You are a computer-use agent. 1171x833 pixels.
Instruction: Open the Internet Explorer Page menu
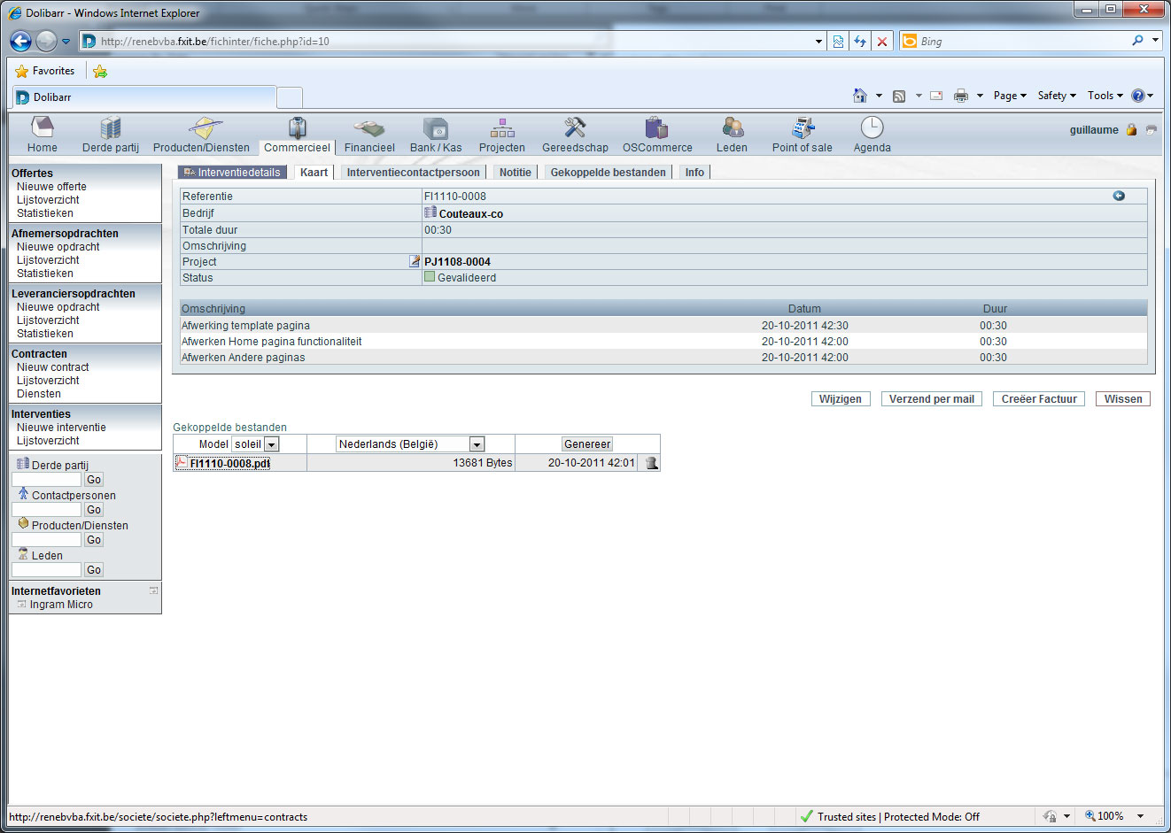point(1009,96)
